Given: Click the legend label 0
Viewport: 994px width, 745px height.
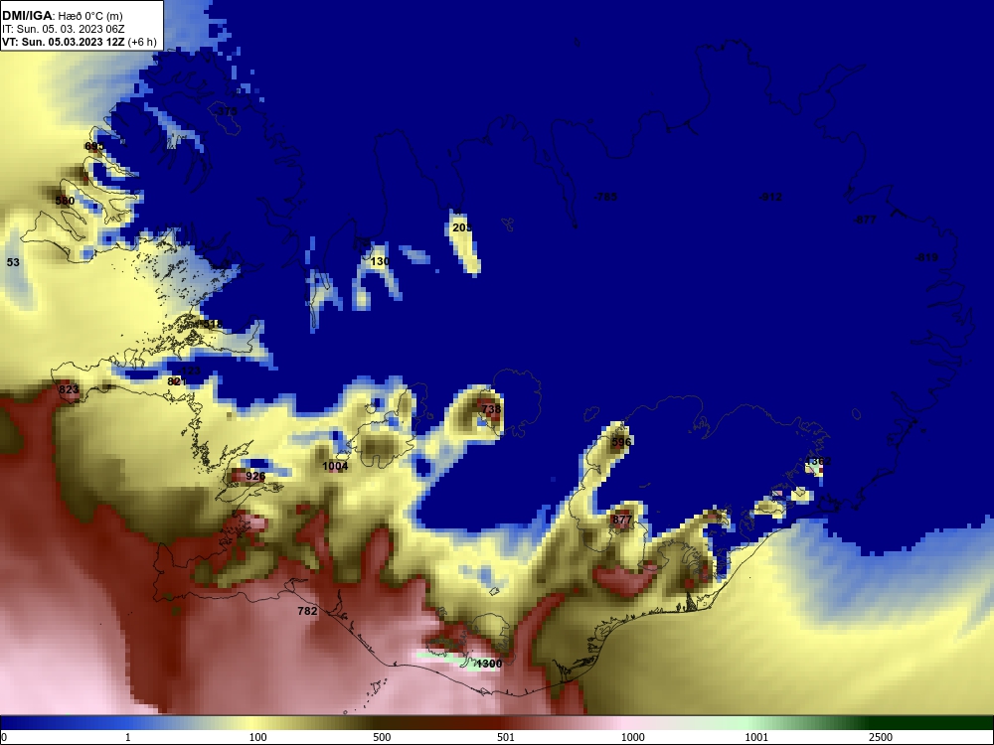Looking at the screenshot, I should tap(4, 737).
